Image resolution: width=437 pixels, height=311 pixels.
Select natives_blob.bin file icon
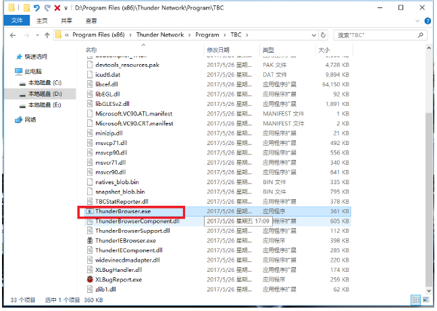click(x=90, y=182)
